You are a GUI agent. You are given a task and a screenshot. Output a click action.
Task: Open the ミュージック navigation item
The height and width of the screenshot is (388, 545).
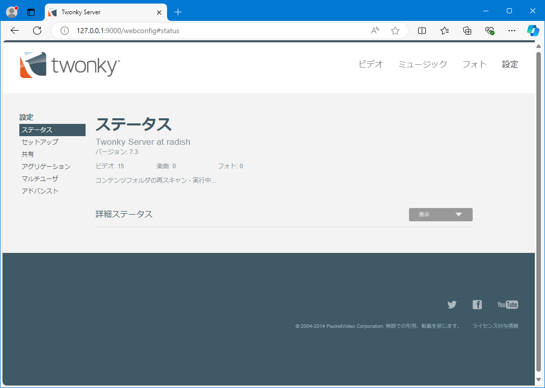coord(423,64)
